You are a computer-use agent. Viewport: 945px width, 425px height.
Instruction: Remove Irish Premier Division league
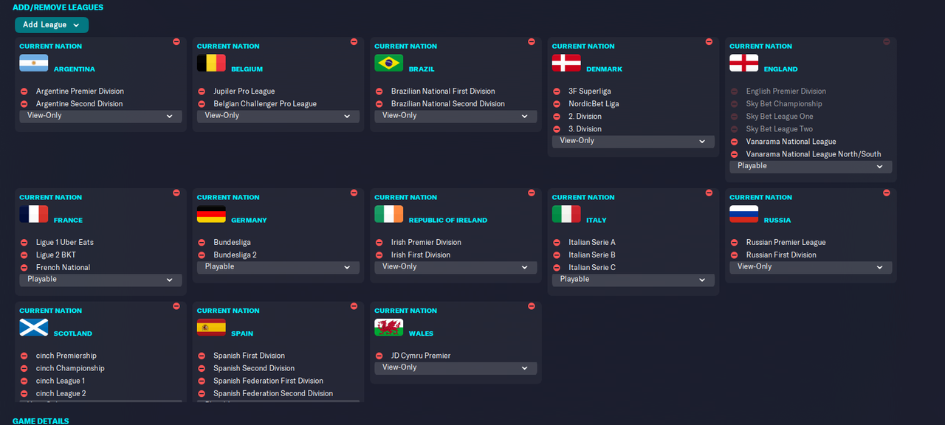coord(379,243)
